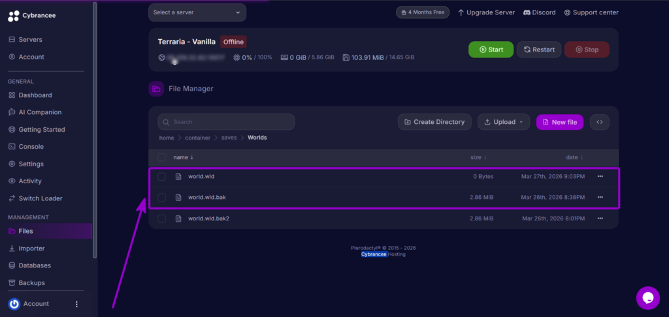Click the CPU usage icon
The image size is (669, 317).
point(237,57)
